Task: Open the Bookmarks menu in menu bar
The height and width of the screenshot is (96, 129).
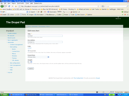Action: (21, 3)
